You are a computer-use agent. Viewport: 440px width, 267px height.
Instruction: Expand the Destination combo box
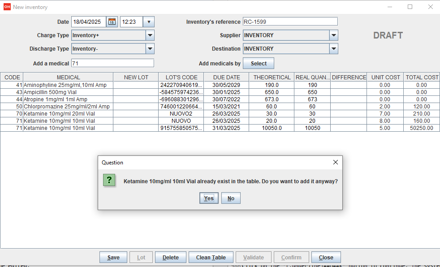pyautogui.click(x=333, y=49)
